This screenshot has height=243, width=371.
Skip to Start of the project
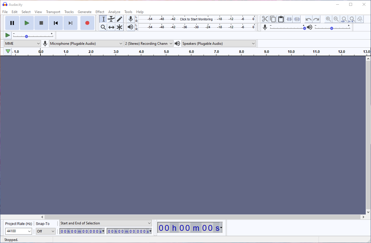coord(56,23)
